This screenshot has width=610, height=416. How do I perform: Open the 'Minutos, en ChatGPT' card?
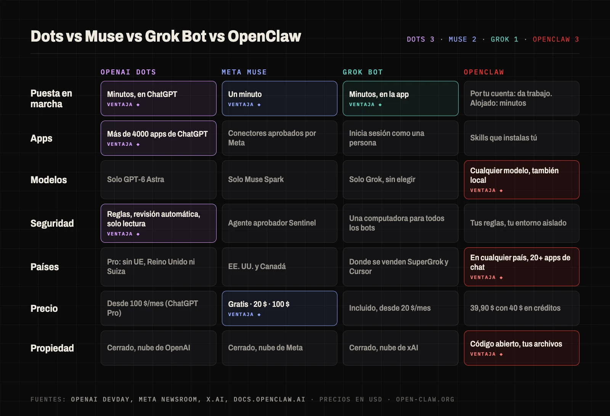pyautogui.click(x=159, y=98)
